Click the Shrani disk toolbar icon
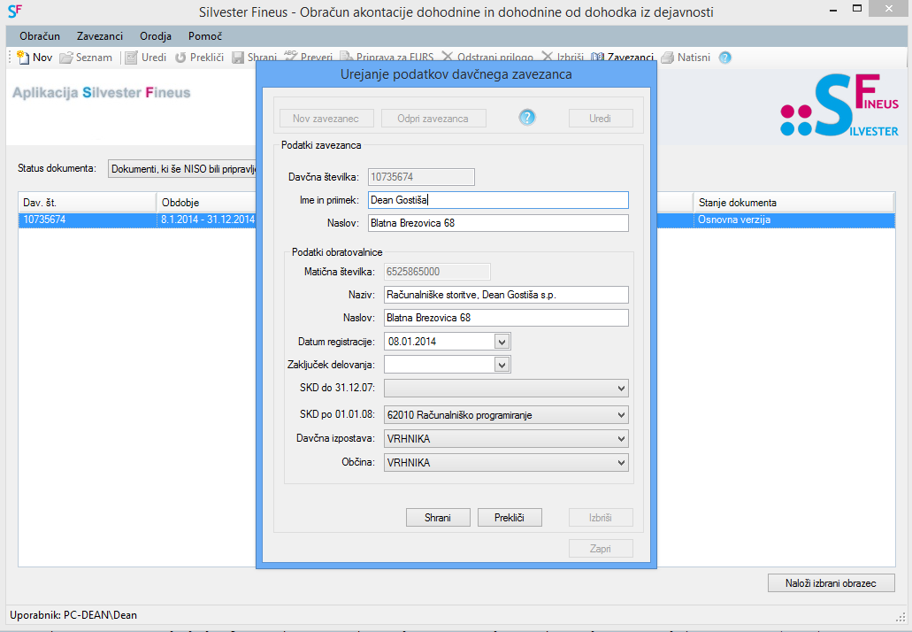The width and height of the screenshot is (912, 632). 238,57
